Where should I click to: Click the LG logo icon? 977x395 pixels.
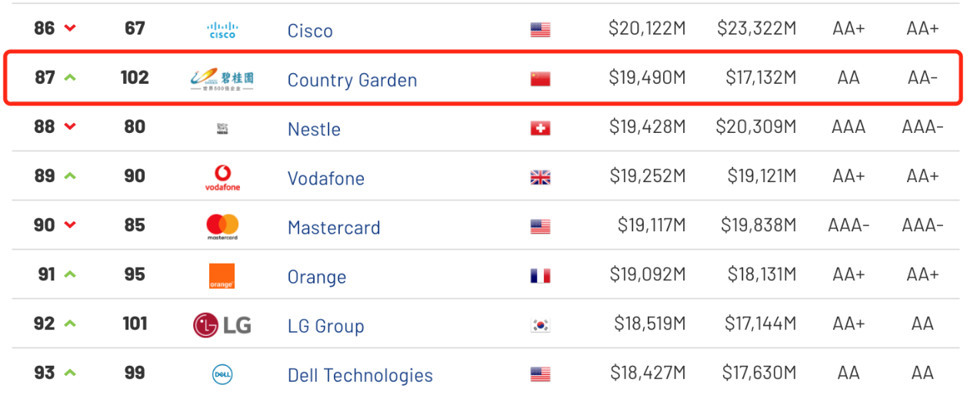(222, 325)
